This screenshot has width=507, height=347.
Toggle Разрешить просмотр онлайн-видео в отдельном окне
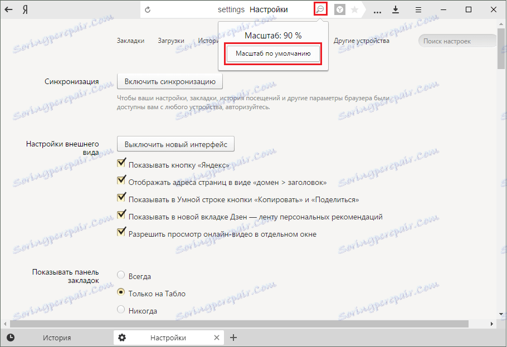(x=121, y=232)
